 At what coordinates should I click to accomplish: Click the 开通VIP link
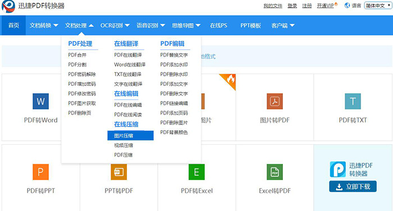(325, 6)
